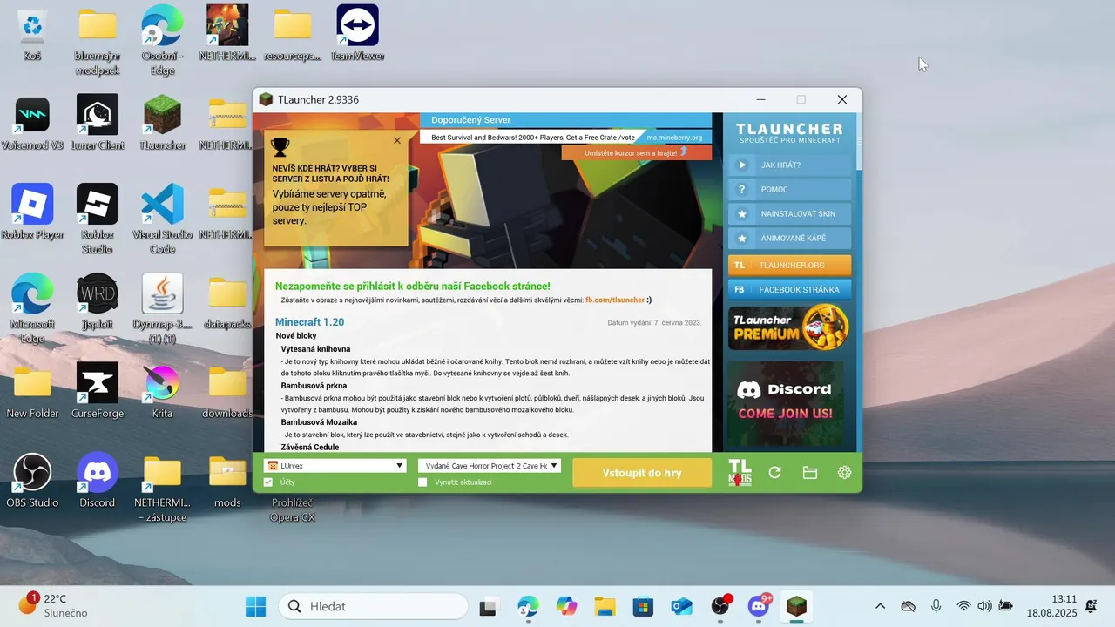The height and width of the screenshot is (627, 1115).
Task: Show hidden system tray icons chevron
Action: [x=880, y=606]
